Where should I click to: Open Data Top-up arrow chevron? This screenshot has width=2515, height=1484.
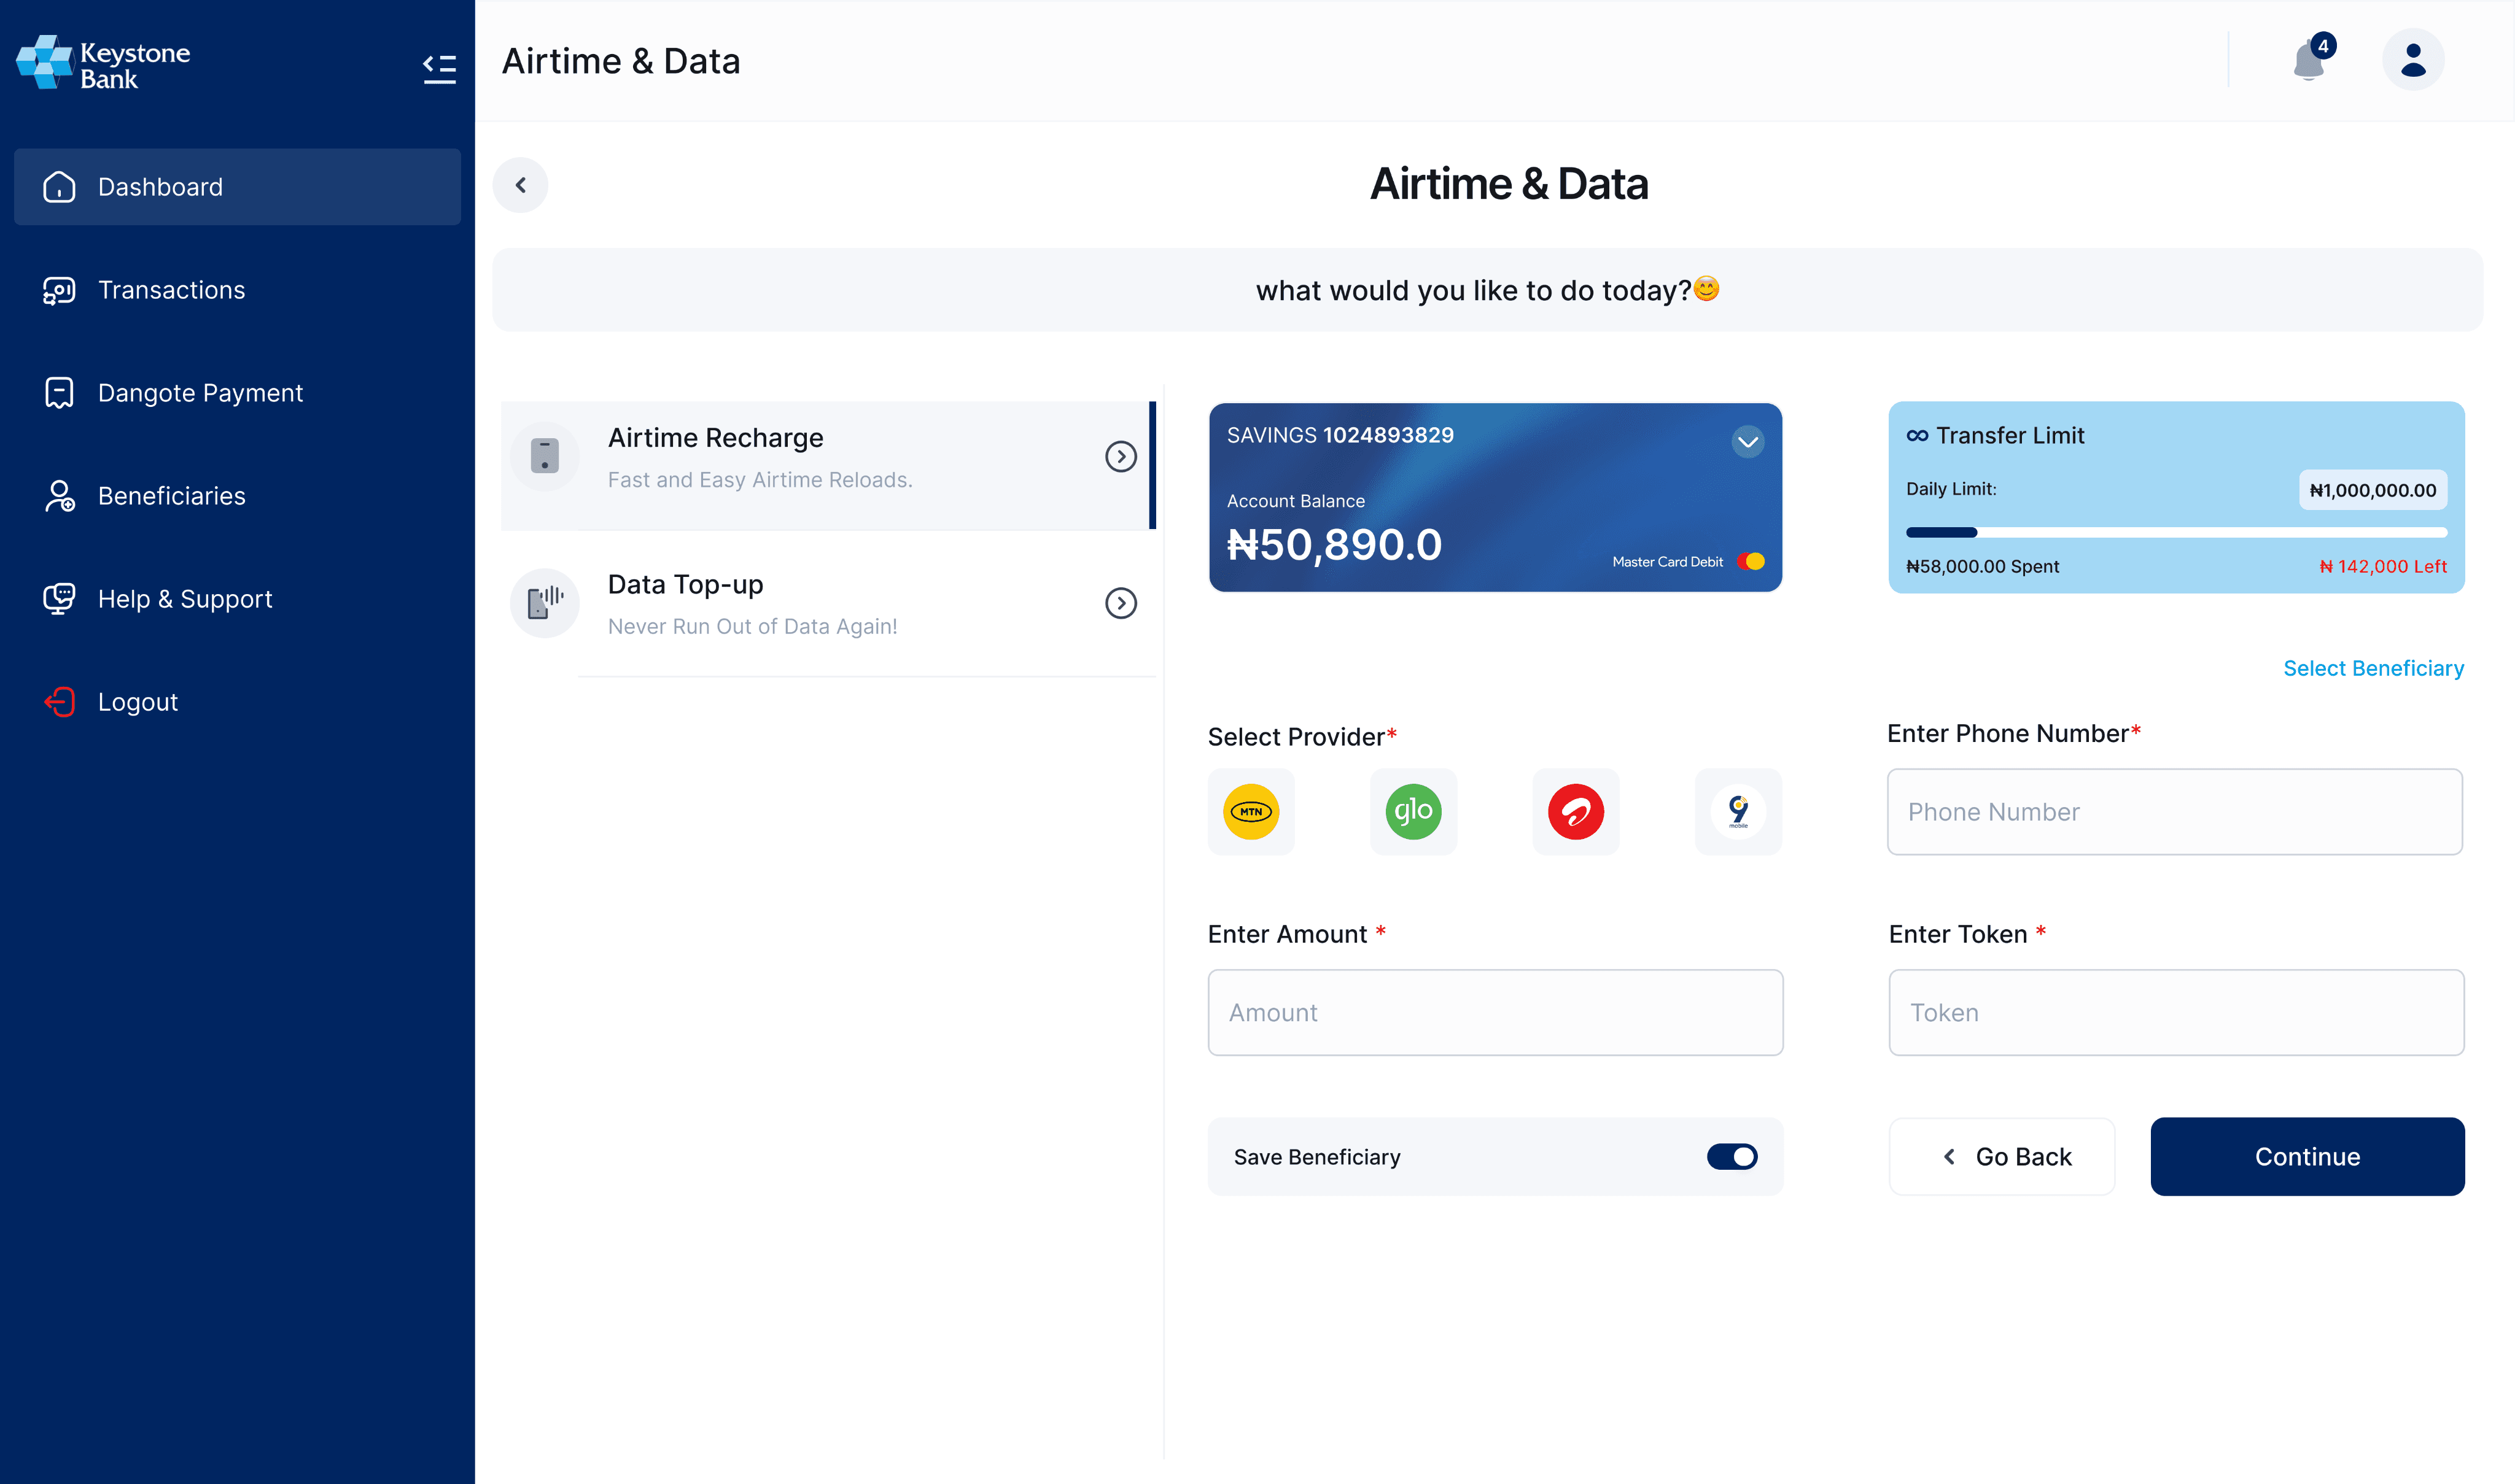pos(1121,603)
